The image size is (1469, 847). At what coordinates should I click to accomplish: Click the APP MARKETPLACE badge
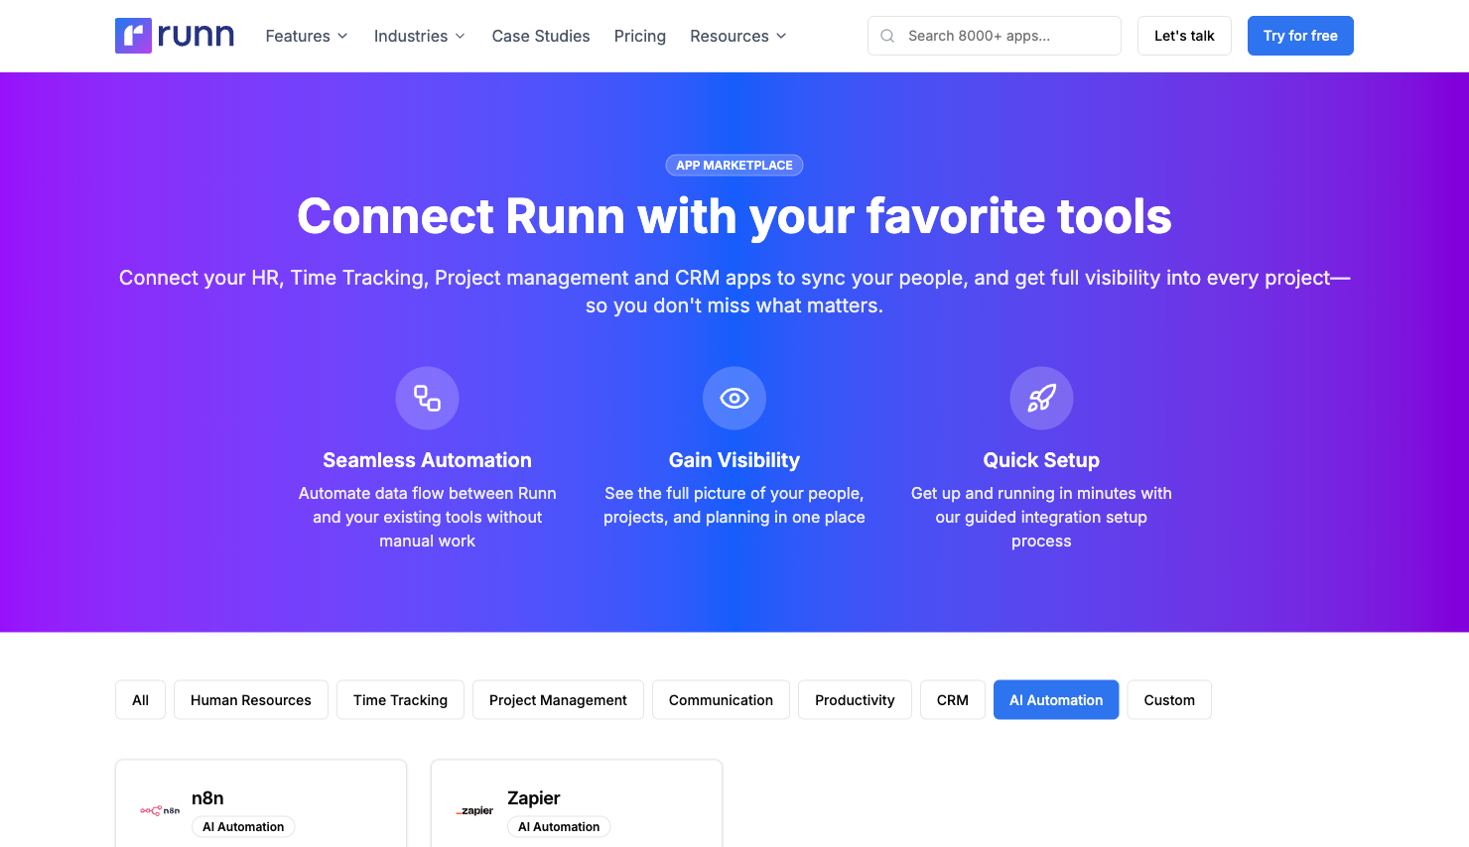[734, 166]
